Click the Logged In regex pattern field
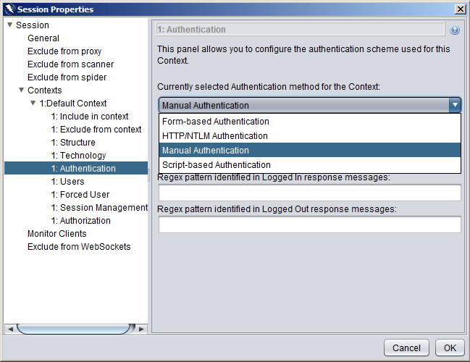The height and width of the screenshot is (362, 470). (310, 193)
